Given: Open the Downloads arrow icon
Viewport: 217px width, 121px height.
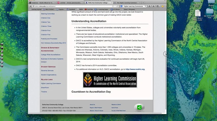Looking at the screenshot, I should pyautogui.click(x=149, y=6).
